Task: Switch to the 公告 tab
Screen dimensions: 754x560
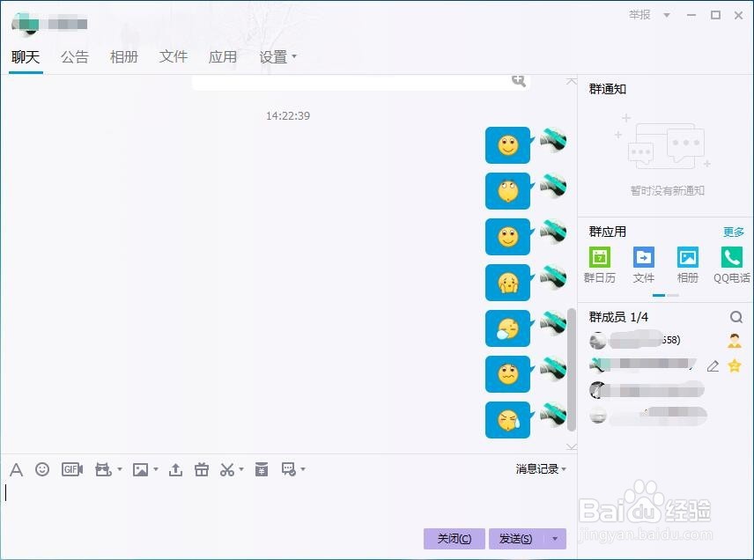Action: 75,55
